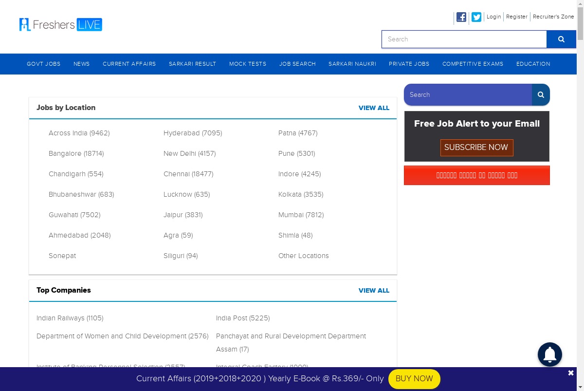Open Patna (4767) jobs

(298, 133)
